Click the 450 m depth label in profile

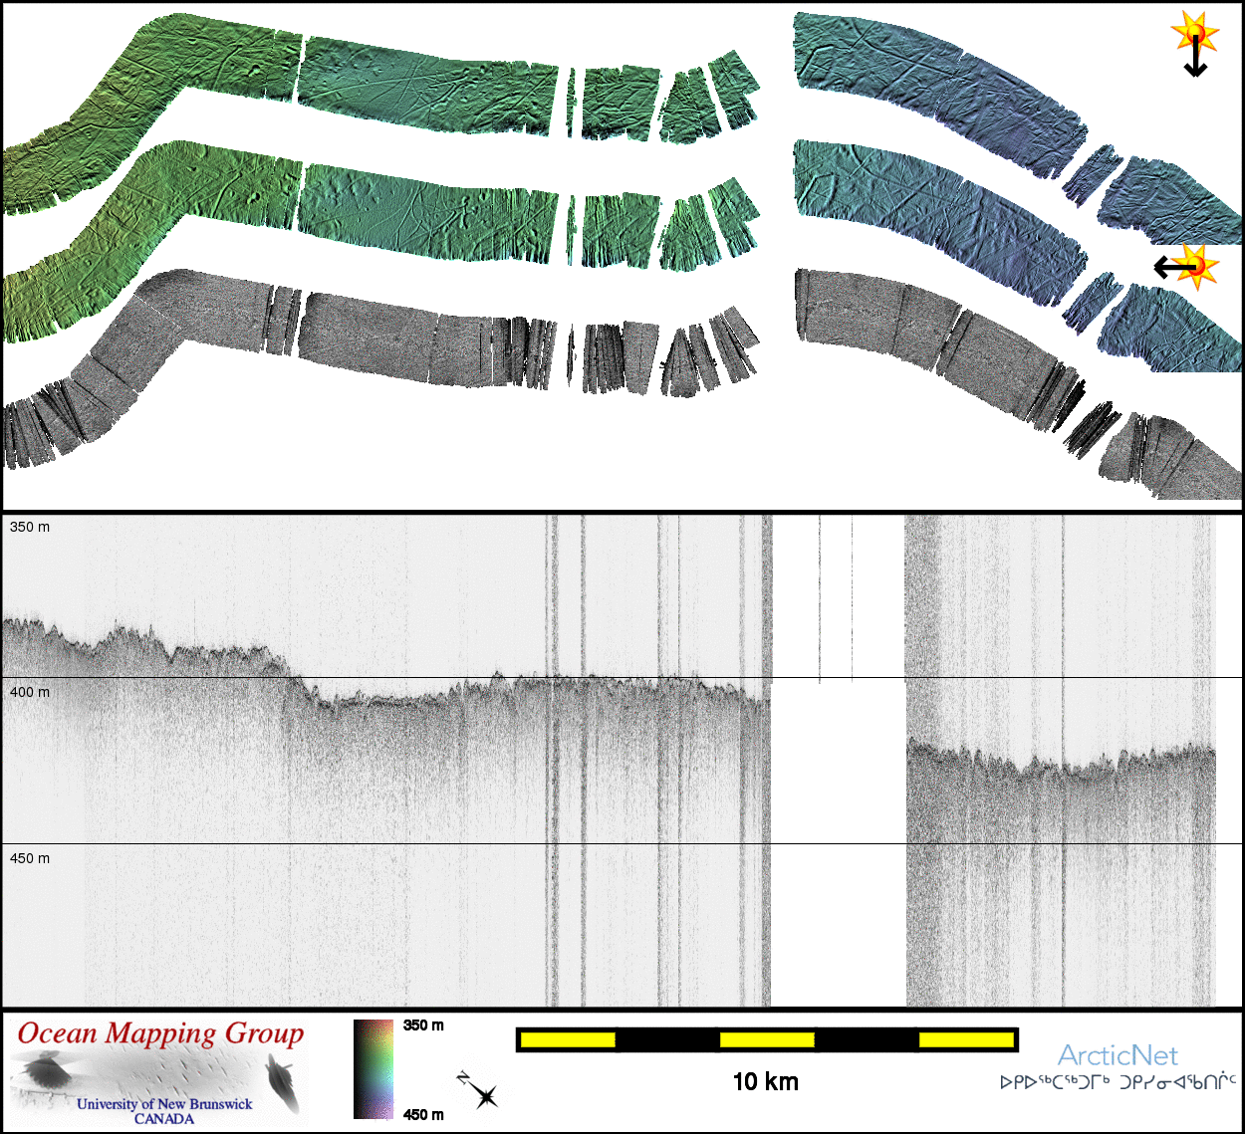[30, 858]
